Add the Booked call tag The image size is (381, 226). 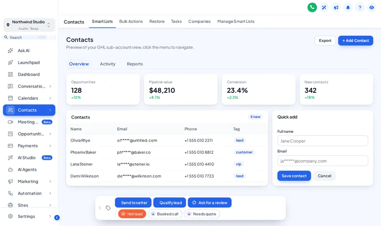(165, 214)
